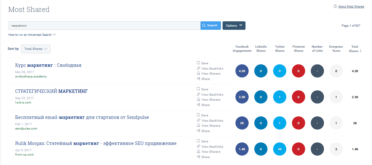Click the 4.2K Facebook engagements circle
The image size is (372, 165).
242,71
